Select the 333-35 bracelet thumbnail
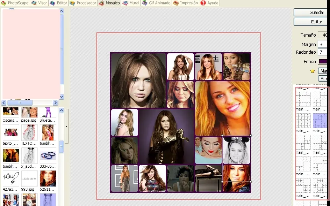330x206 pixels. point(48,155)
